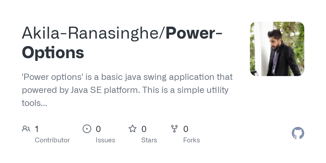Select the "Stars" label

pos(149,140)
